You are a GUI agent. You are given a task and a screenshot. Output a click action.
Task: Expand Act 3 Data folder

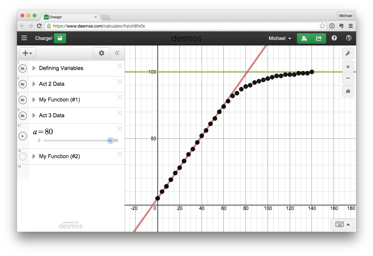click(x=34, y=115)
